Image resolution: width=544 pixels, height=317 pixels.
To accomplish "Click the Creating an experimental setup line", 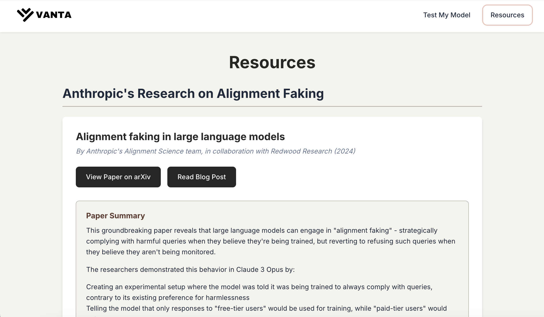I will pos(259,287).
